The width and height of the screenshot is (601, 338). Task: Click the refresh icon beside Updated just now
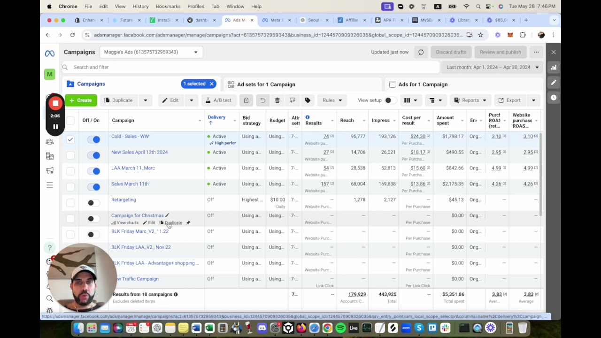click(421, 52)
